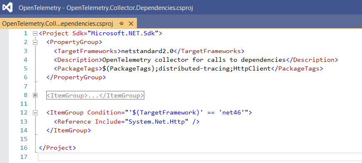Click the TargetFrameworks opening tag on line 3
Screen dimensions: 362x163
[87, 51]
